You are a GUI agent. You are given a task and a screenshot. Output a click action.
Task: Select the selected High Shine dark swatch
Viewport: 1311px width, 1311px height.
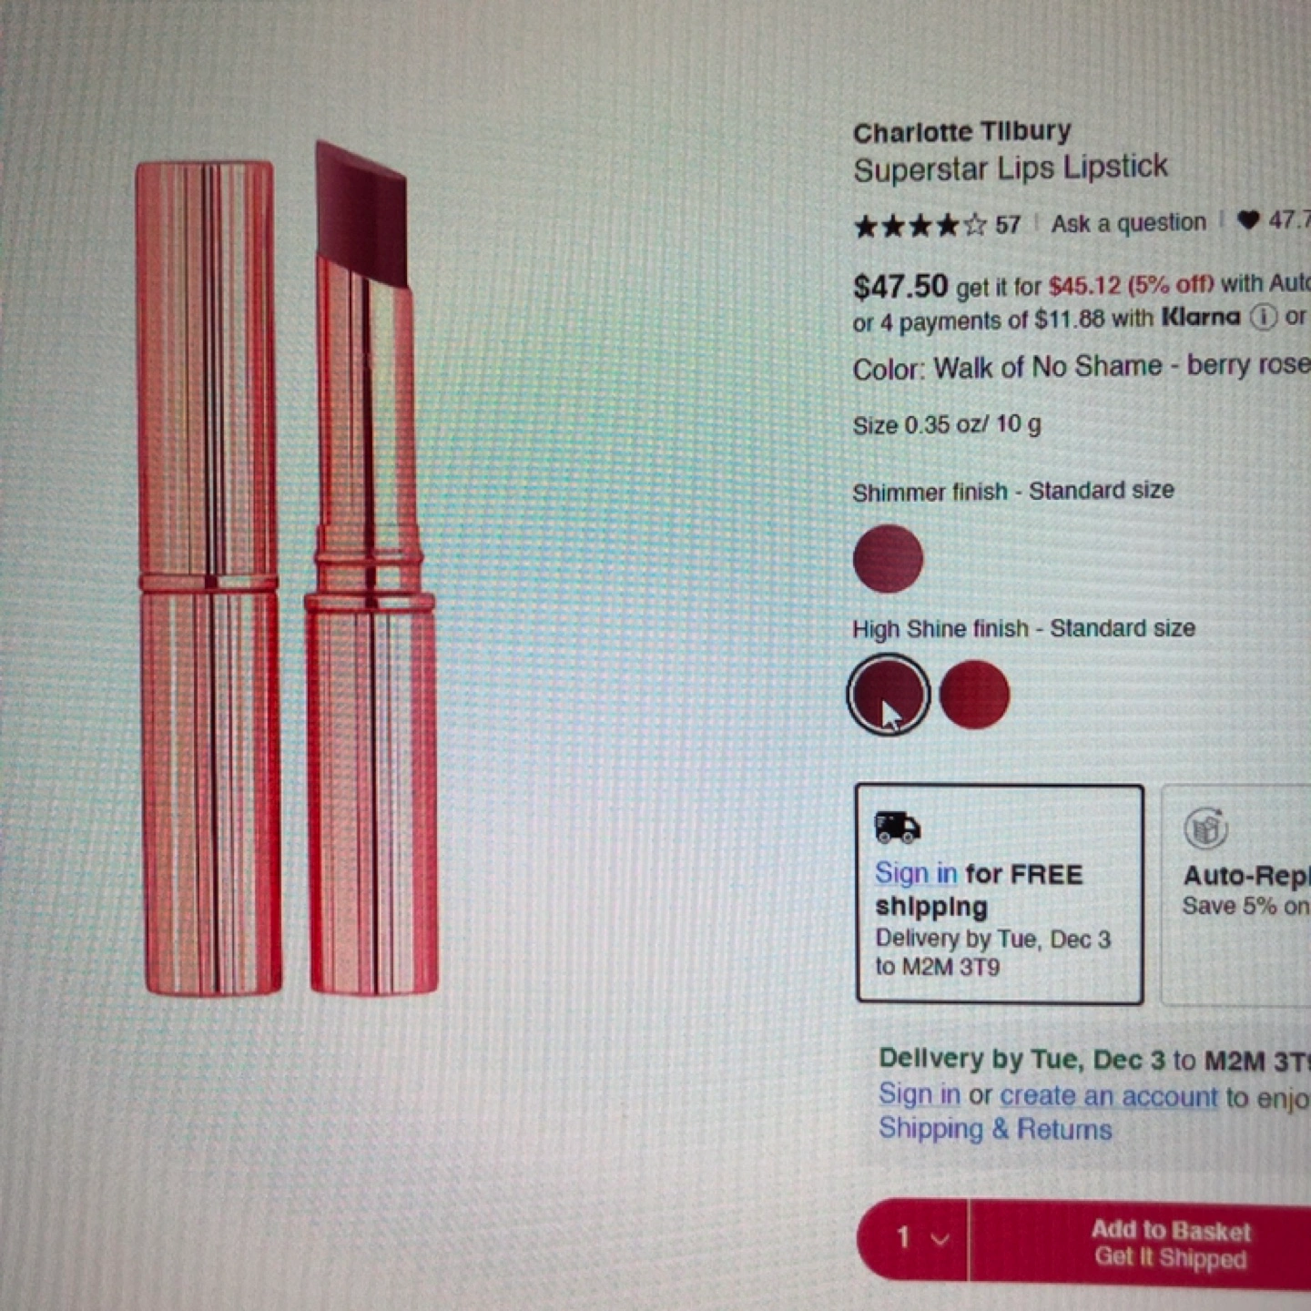point(888,695)
